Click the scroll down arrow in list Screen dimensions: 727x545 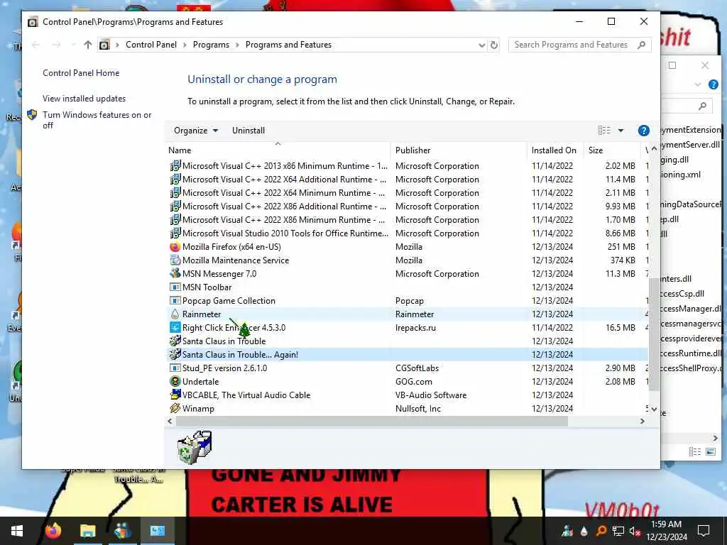(654, 409)
